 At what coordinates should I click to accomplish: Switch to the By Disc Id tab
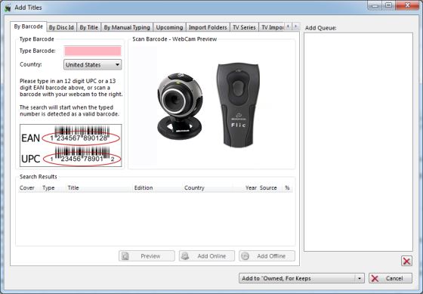coord(61,27)
